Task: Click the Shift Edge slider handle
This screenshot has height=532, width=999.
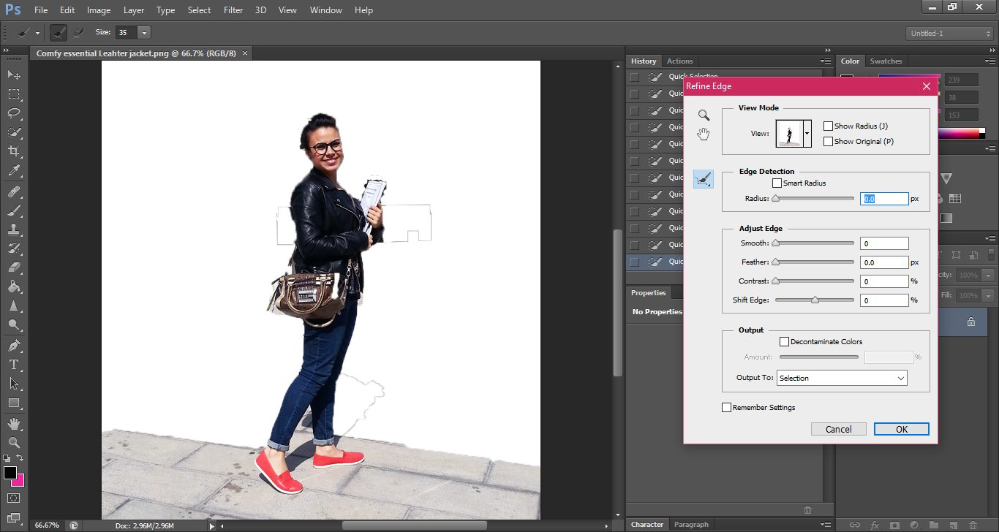Action: click(x=815, y=300)
